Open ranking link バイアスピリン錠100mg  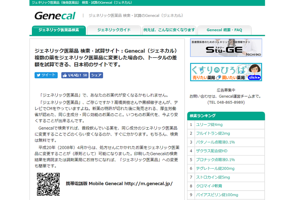(217, 195)
